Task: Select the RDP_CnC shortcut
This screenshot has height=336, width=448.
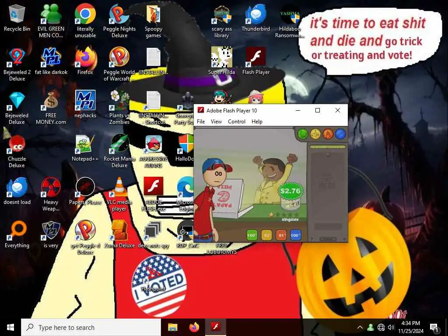Action: tap(185, 234)
